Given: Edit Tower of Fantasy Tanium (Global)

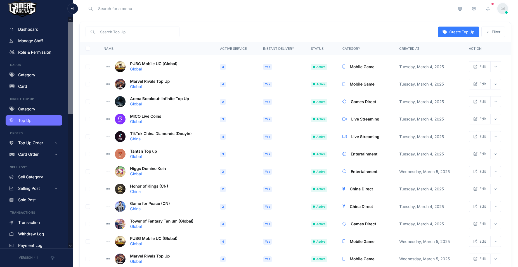Looking at the screenshot, I should 480,224.
